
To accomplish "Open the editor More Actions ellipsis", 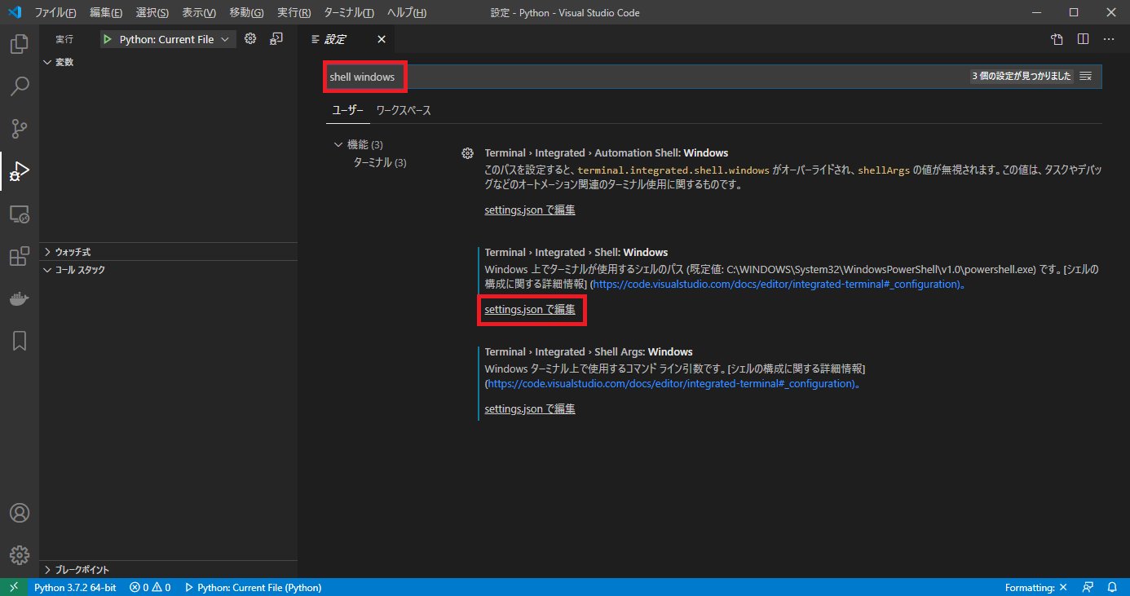I will (1109, 38).
